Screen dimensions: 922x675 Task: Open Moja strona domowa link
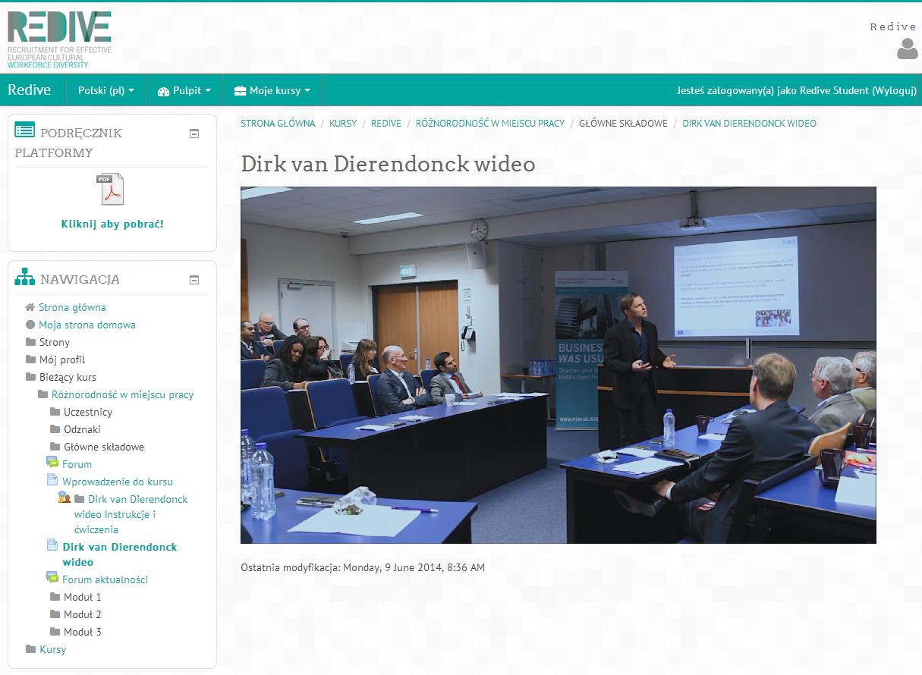pos(87,325)
